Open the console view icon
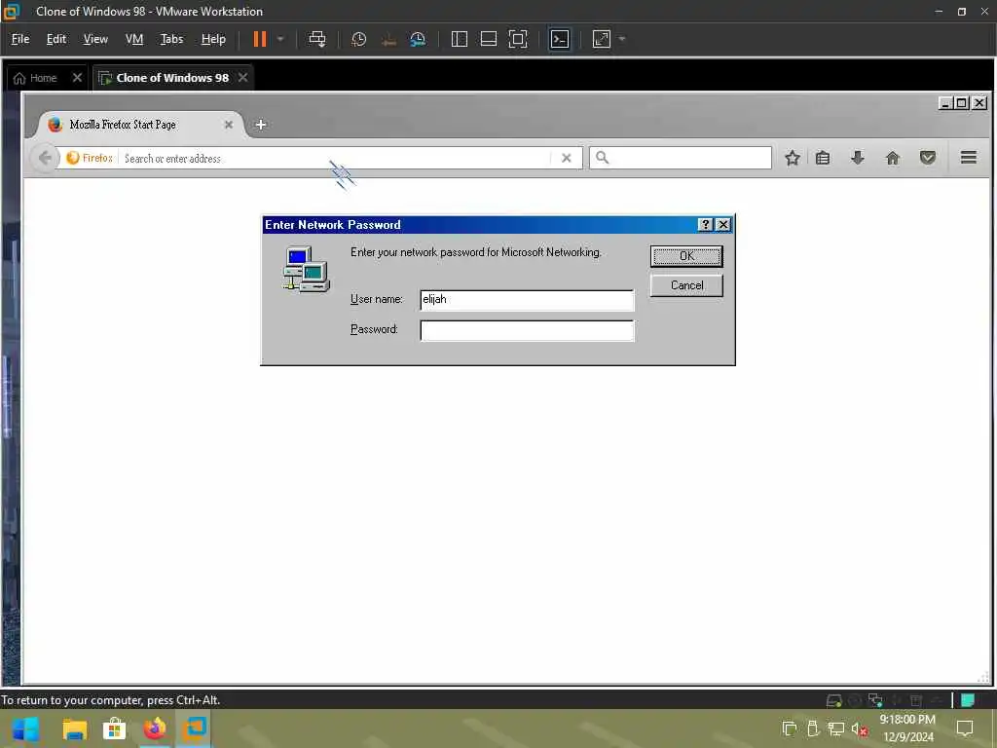997x748 pixels. point(560,39)
